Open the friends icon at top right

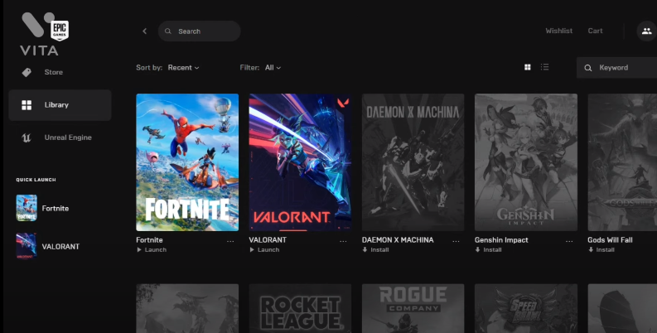646,31
